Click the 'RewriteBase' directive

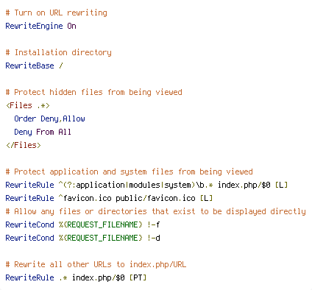coord(29,66)
